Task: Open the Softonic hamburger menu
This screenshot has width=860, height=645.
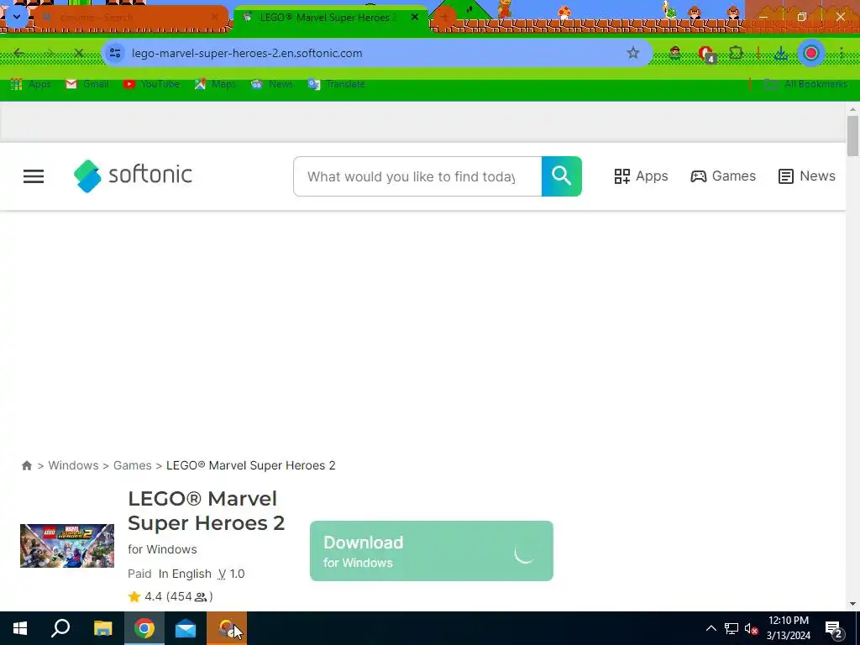Action: tap(34, 176)
